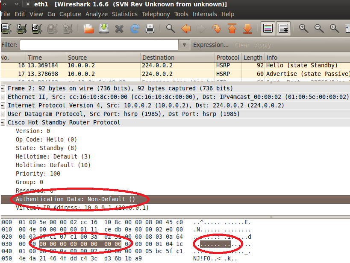The height and width of the screenshot is (263, 350).
Task: Select the Holdtime: Default (10) field
Action: tap(53, 165)
